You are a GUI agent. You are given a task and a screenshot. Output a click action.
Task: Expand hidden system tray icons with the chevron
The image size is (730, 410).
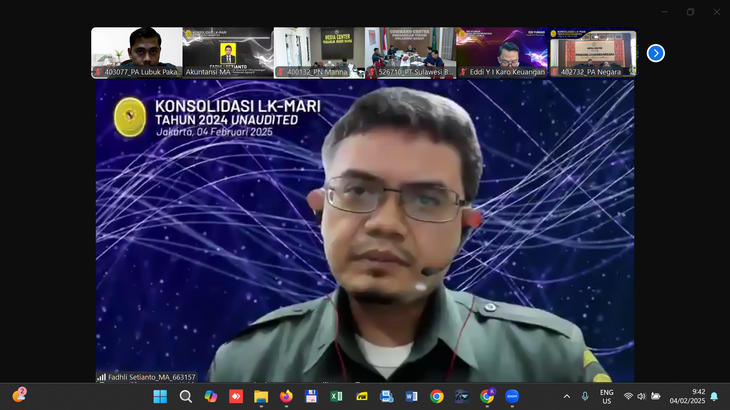pyautogui.click(x=567, y=396)
